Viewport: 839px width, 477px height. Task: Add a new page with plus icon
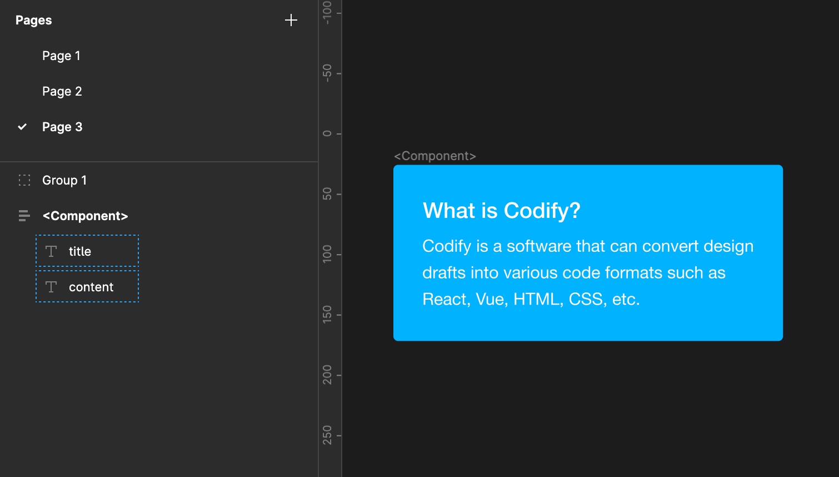tap(291, 21)
